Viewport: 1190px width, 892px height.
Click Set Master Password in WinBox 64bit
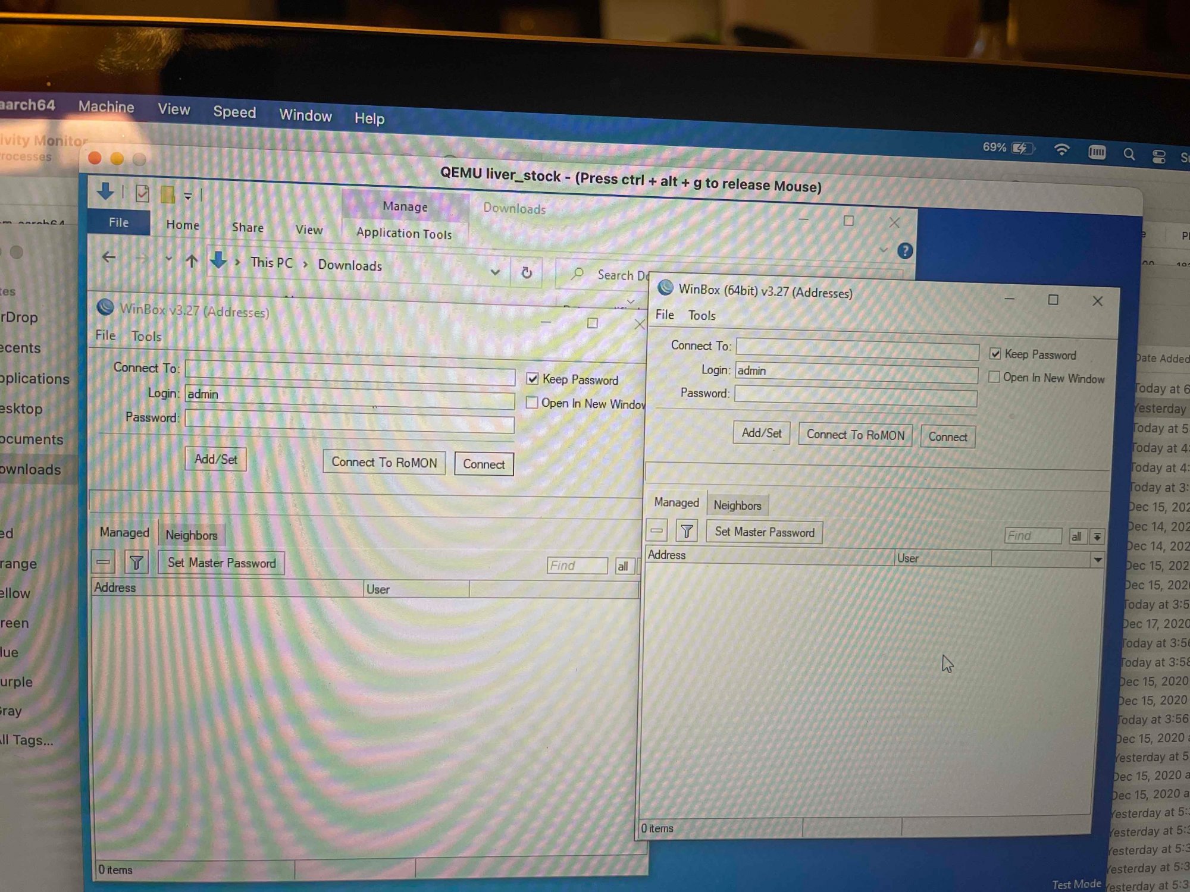[763, 533]
